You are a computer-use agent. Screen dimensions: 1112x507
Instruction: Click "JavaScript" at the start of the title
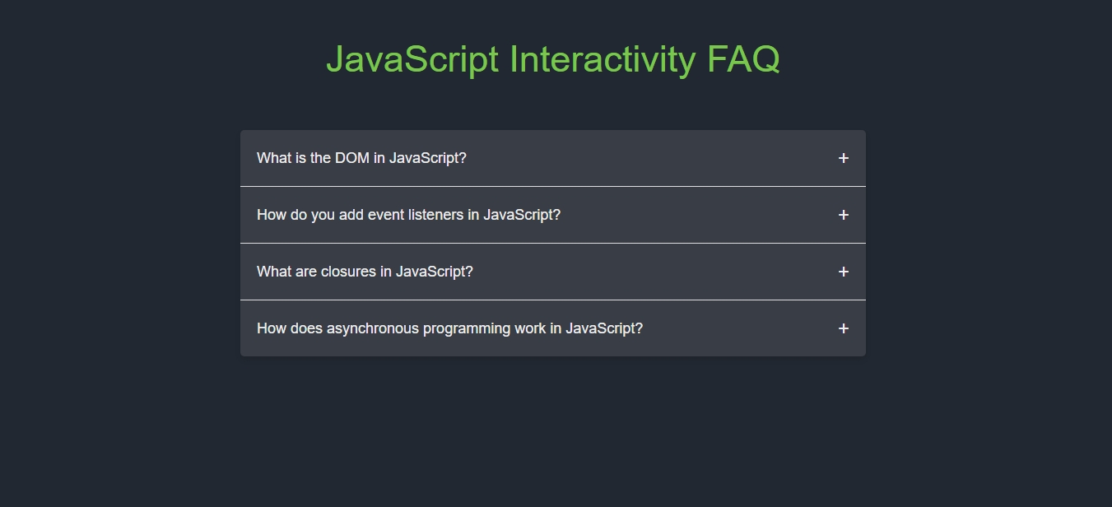412,59
